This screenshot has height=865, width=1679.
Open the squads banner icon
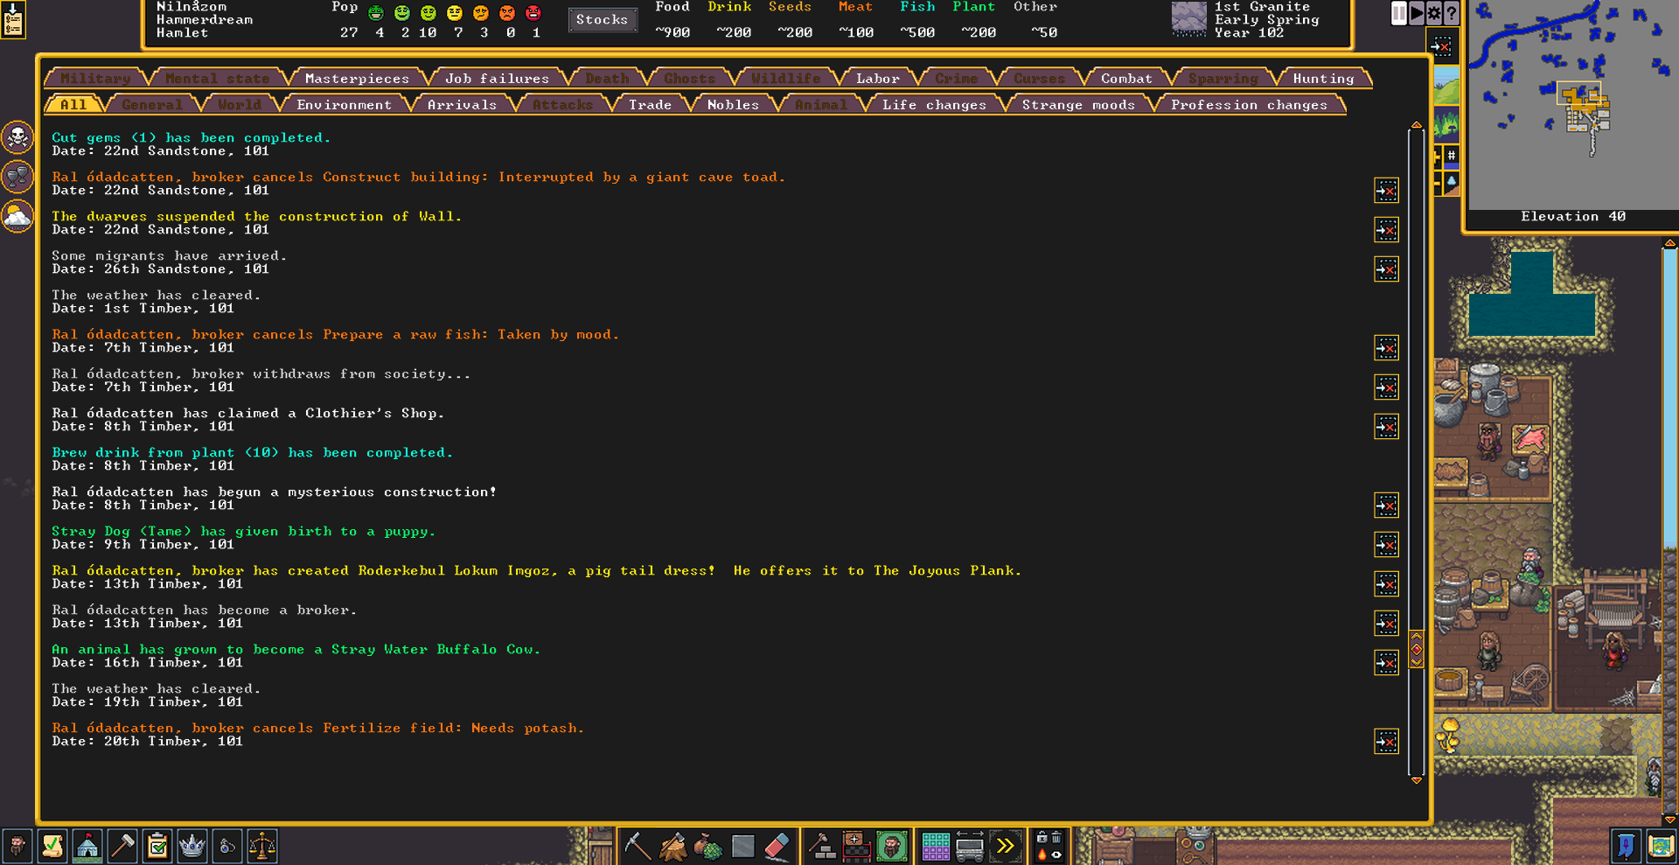pos(1626,846)
